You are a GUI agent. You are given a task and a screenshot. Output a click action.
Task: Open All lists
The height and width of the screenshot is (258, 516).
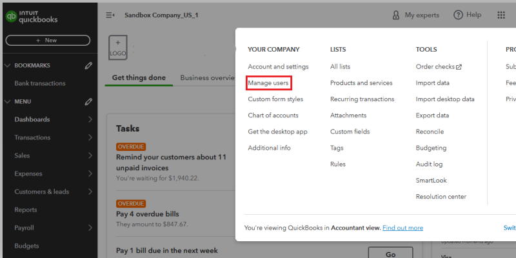[341, 67]
